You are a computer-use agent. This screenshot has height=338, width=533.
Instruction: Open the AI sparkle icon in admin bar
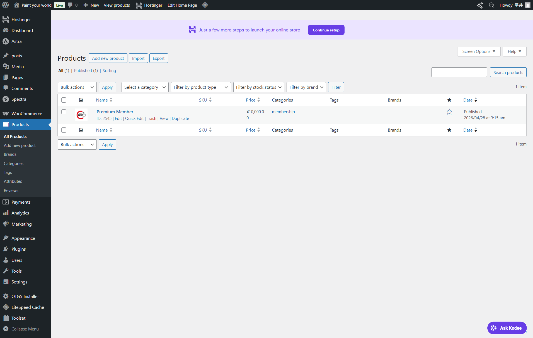click(480, 5)
